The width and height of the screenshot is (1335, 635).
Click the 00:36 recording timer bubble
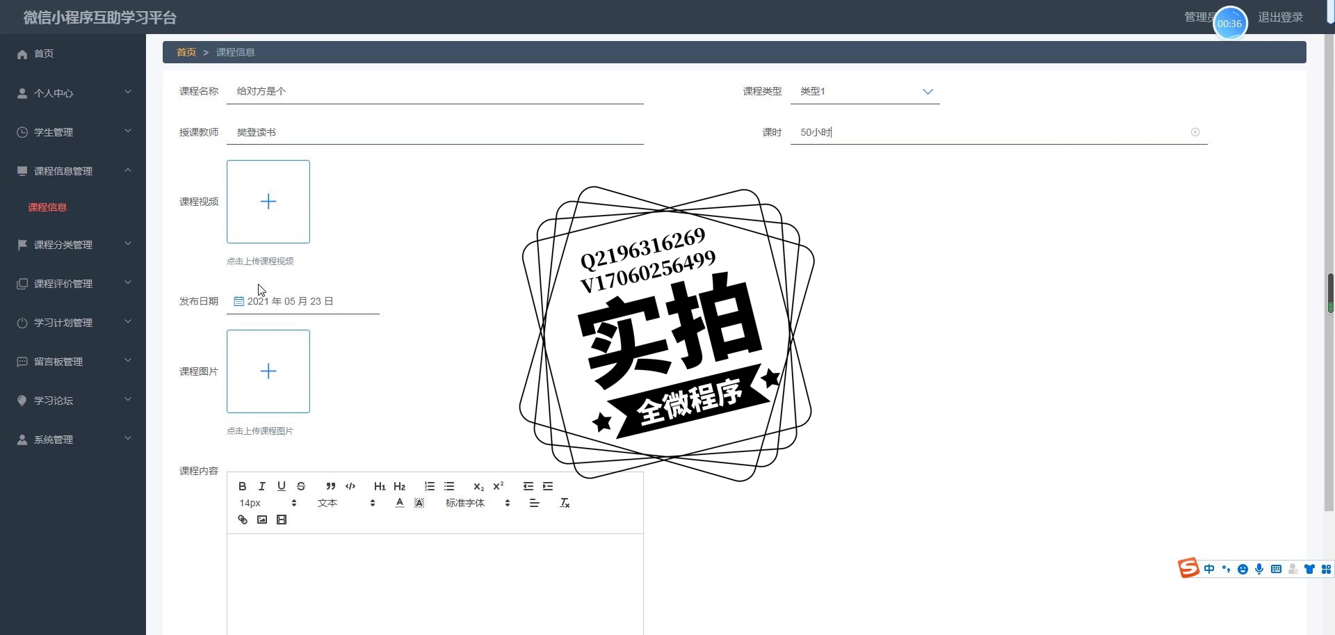1230,23
